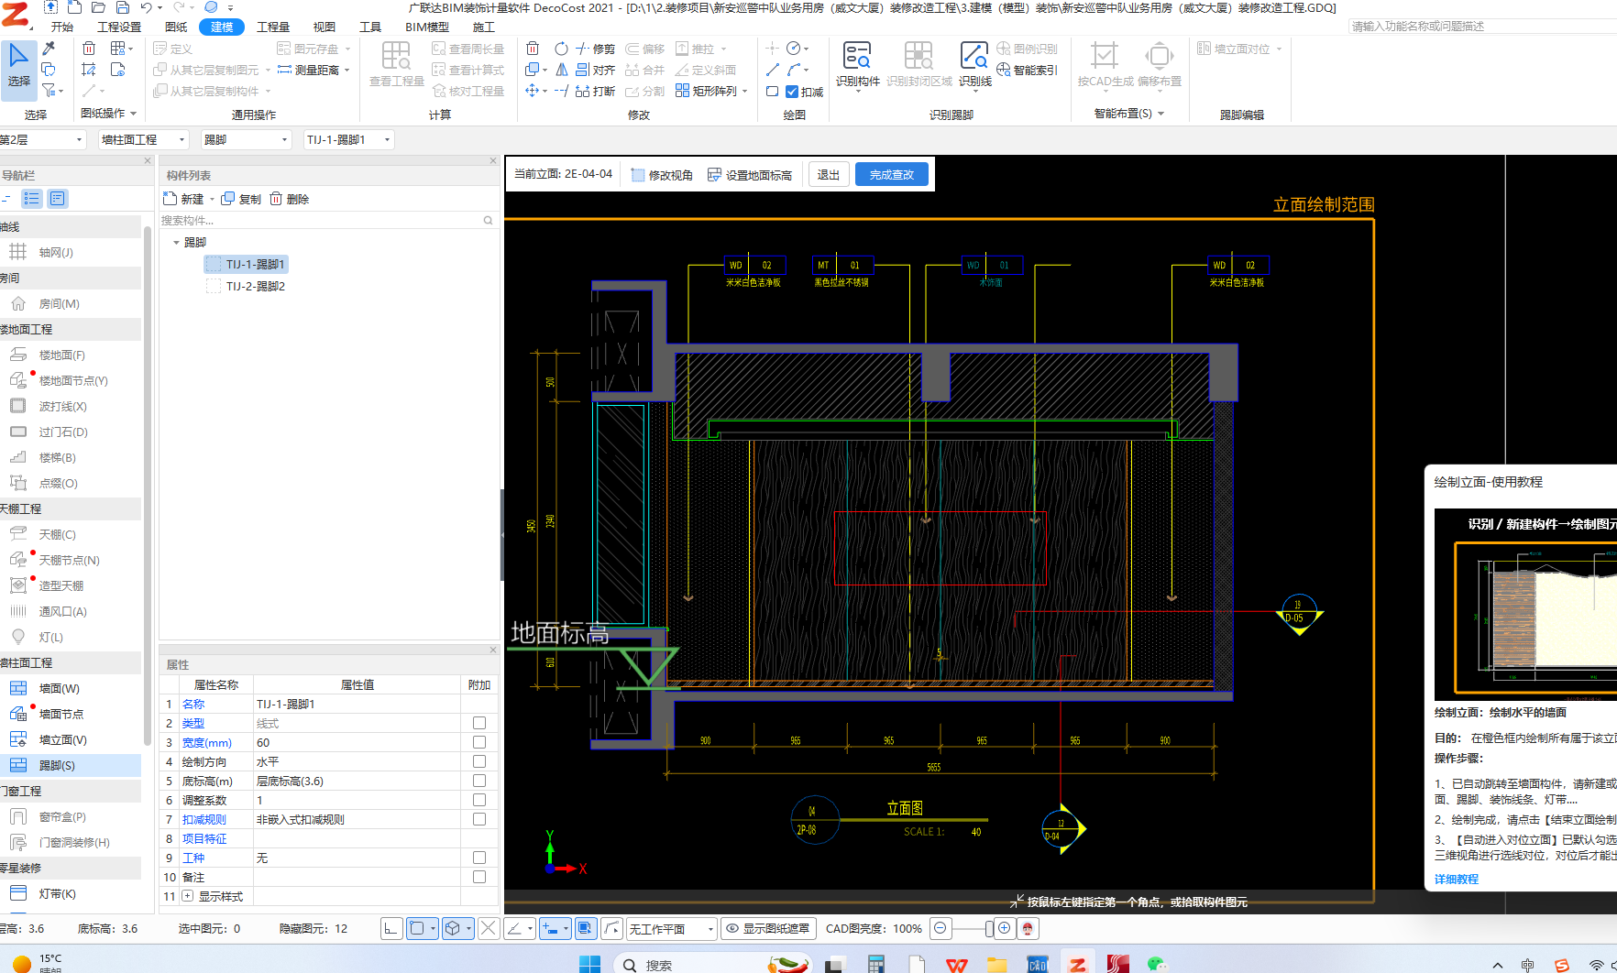
Task: Click the 测量距离 measure distance tool
Action: 313,70
